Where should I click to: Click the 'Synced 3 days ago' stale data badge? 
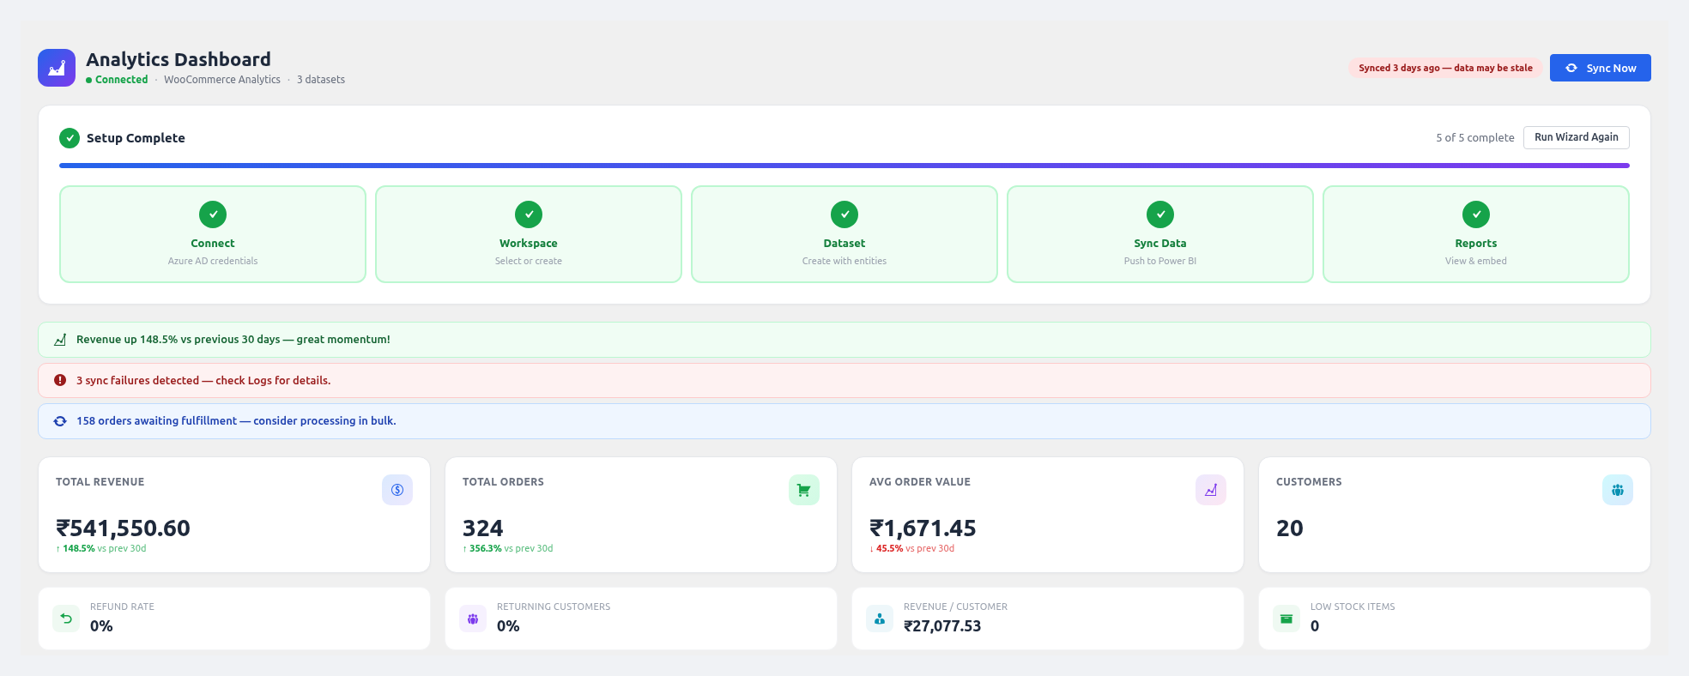(x=1445, y=68)
